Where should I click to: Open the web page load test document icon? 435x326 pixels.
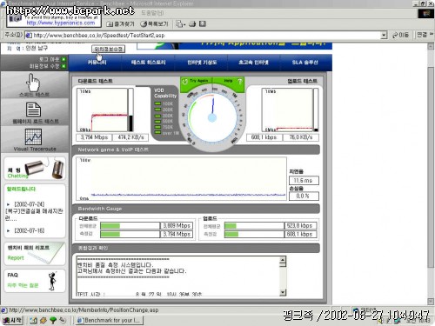click(x=33, y=110)
